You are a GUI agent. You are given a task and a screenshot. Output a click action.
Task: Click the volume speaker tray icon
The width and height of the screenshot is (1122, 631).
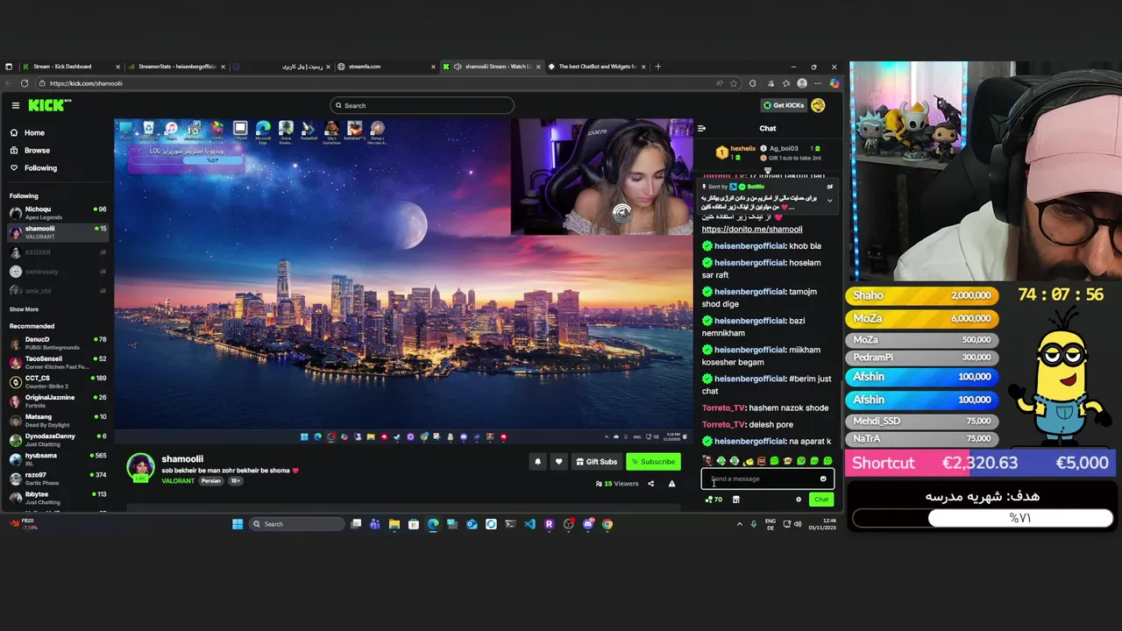coord(797,524)
